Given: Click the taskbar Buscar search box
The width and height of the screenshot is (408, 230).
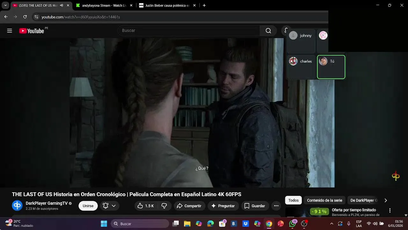Looking at the screenshot, I should tap(140, 224).
